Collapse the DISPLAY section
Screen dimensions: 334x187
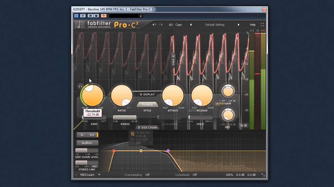pos(147,94)
